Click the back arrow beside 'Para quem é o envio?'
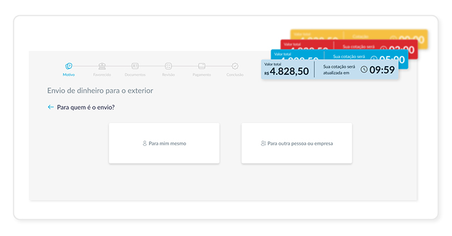This screenshot has height=236, width=452. coord(51,107)
